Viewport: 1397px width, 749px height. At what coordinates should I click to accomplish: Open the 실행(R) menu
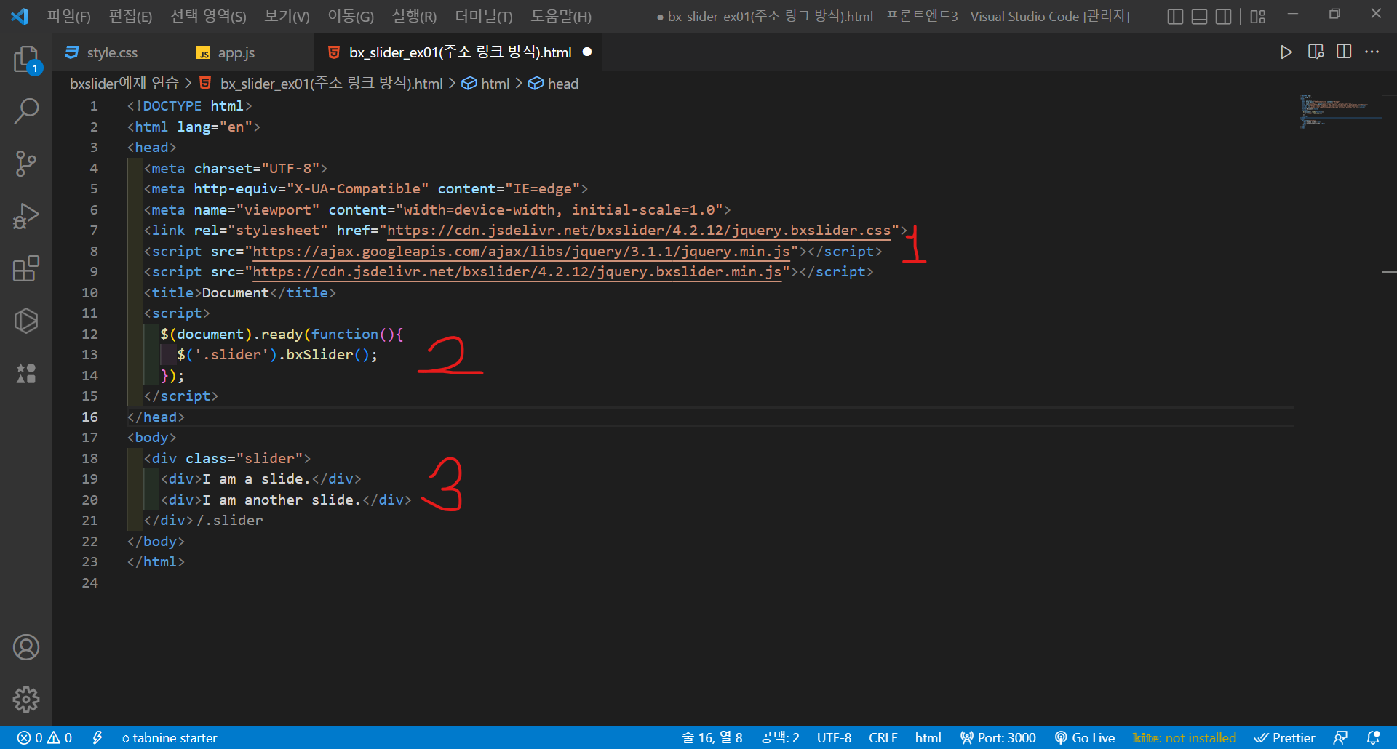[x=414, y=16]
